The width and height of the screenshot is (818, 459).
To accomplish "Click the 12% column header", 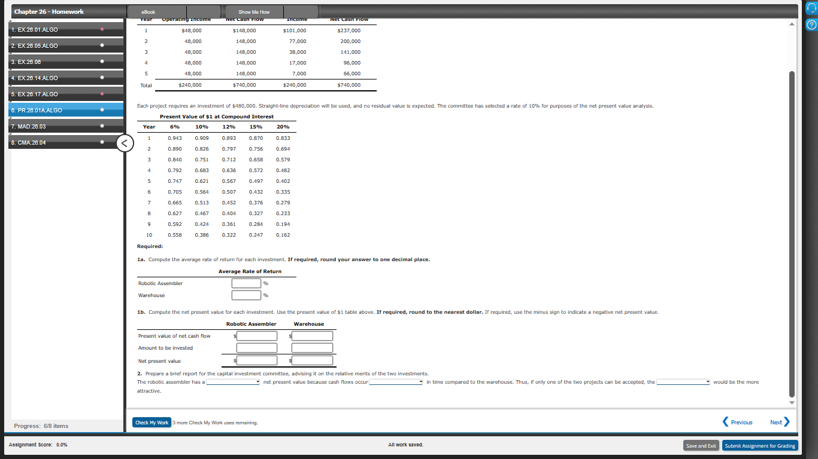I will (x=229, y=127).
